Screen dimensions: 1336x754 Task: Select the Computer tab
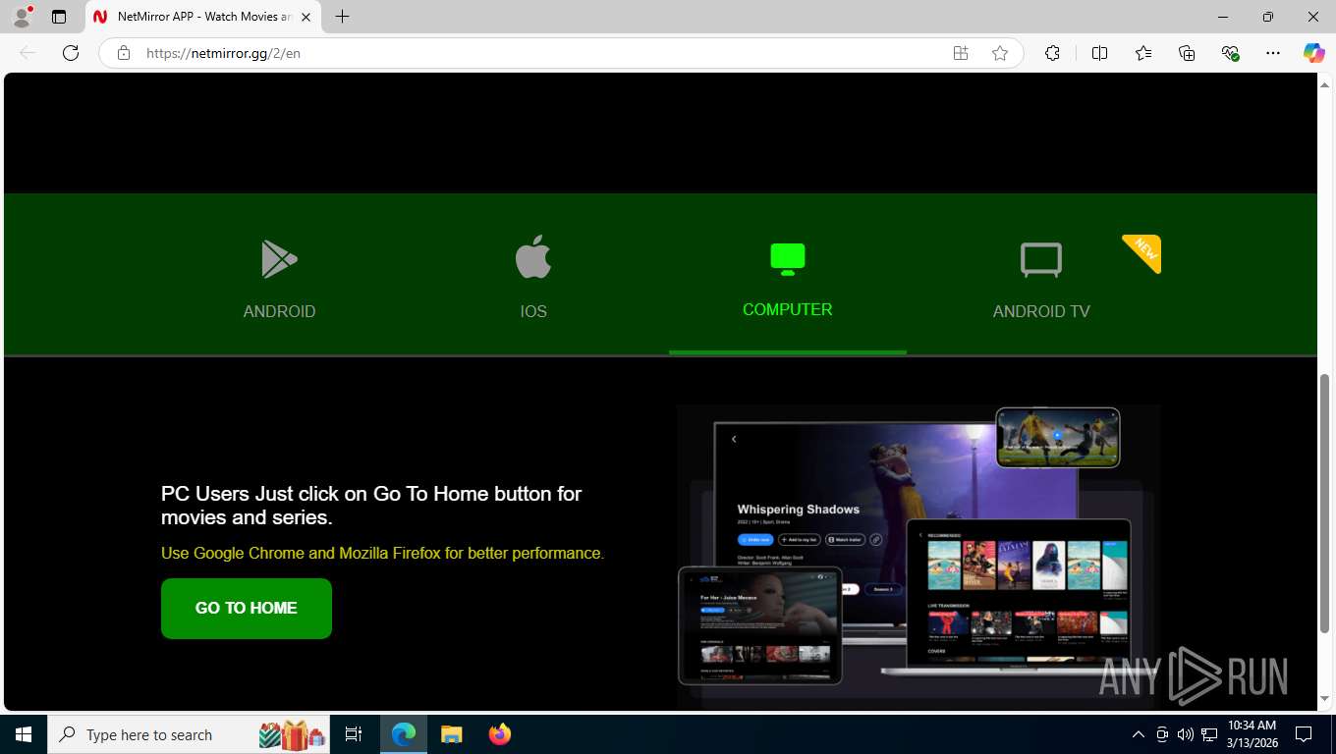point(787,276)
